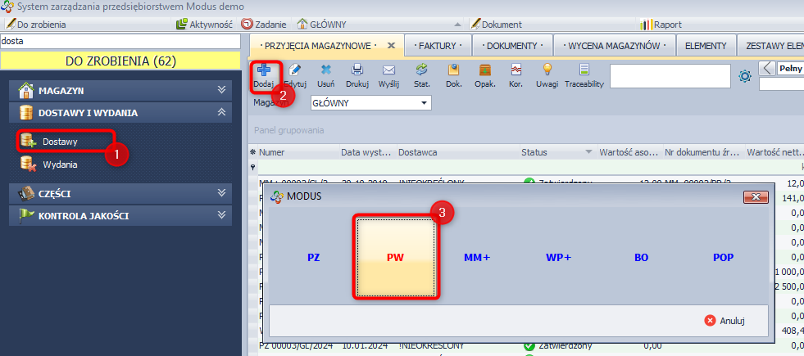Choose PW document type in MODUS dialog
The width and height of the screenshot is (804, 356).
(395, 258)
